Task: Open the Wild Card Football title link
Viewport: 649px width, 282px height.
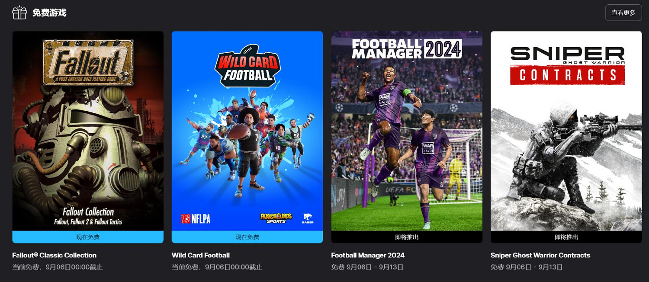Action: point(201,255)
